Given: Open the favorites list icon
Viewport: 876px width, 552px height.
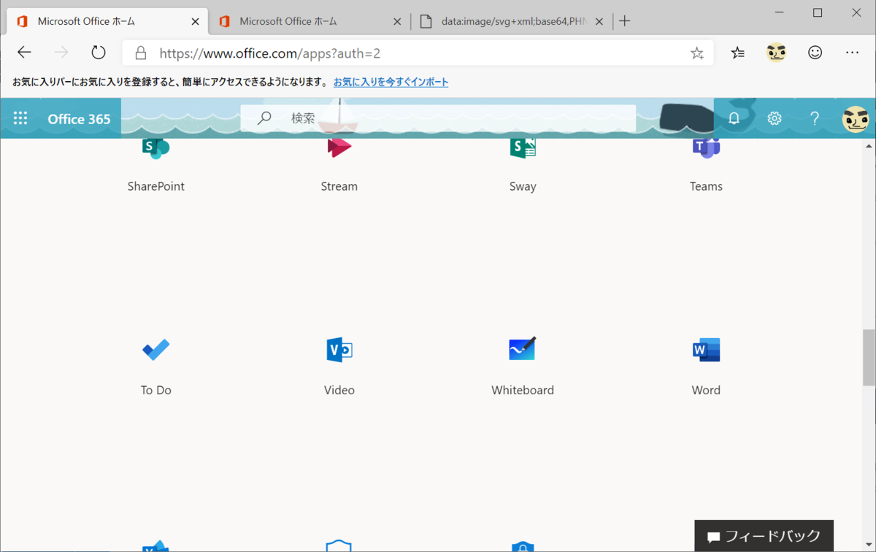Looking at the screenshot, I should coord(738,53).
